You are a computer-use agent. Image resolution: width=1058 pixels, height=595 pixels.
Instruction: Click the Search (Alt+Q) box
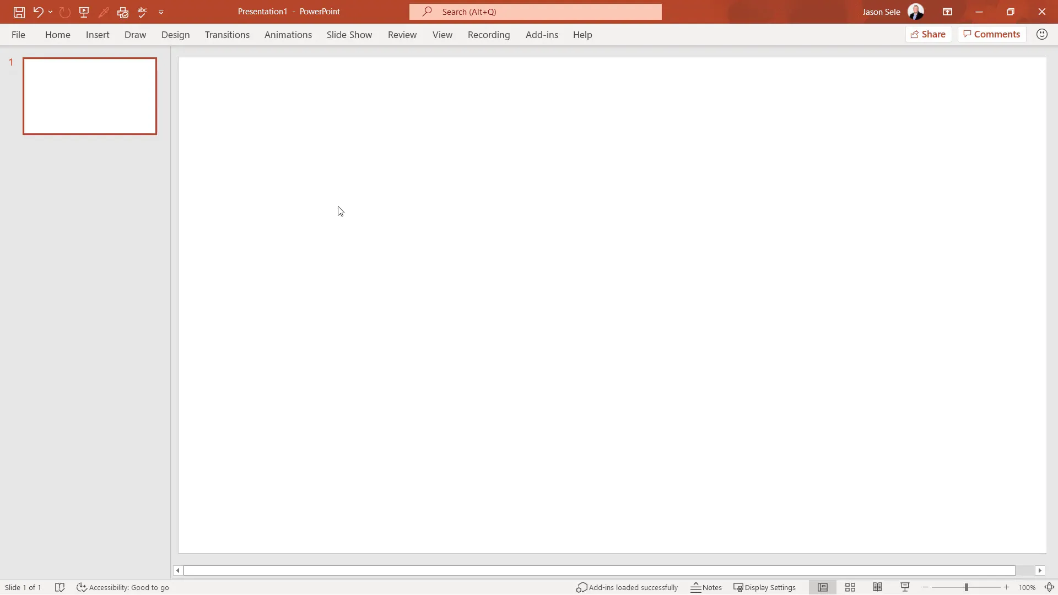(535, 12)
